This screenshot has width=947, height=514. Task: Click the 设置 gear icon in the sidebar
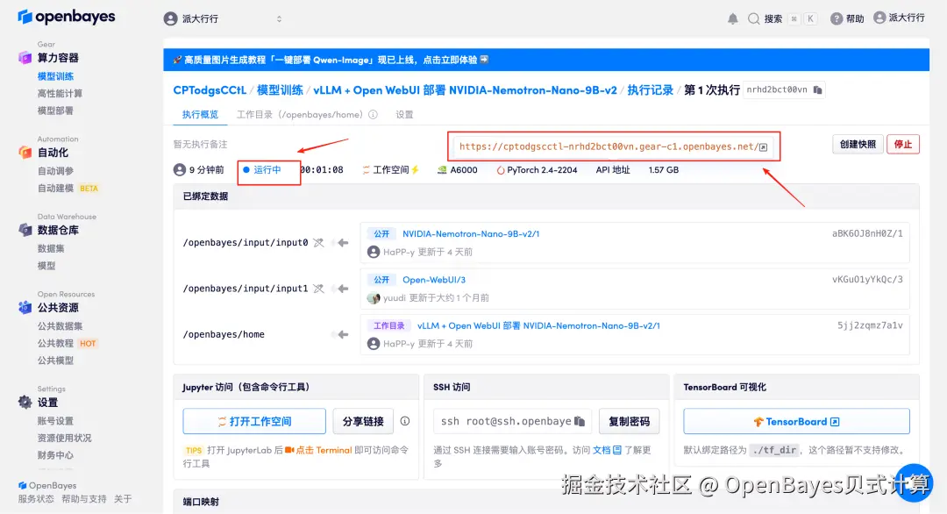pos(25,403)
